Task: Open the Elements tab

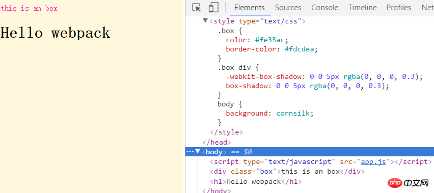Action: [x=250, y=8]
